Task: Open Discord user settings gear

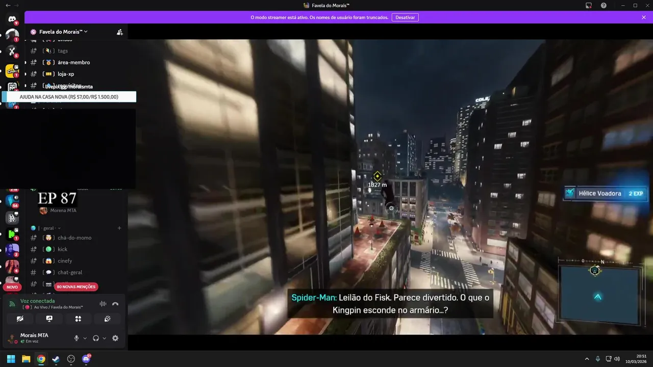Action: click(115, 338)
